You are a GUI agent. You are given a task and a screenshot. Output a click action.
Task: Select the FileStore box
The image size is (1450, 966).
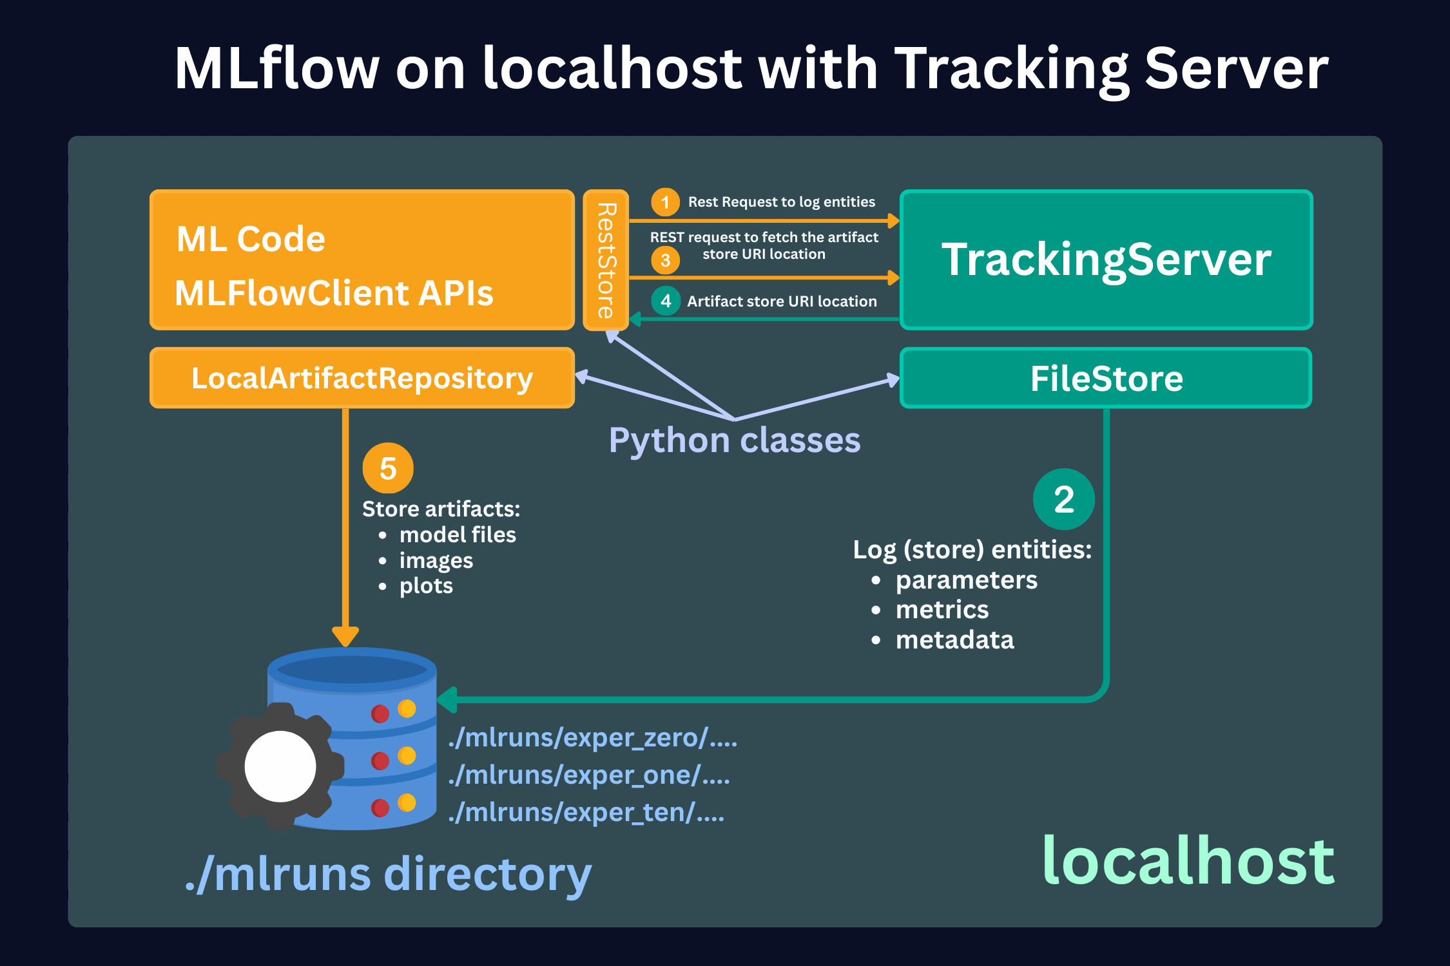point(1106,378)
